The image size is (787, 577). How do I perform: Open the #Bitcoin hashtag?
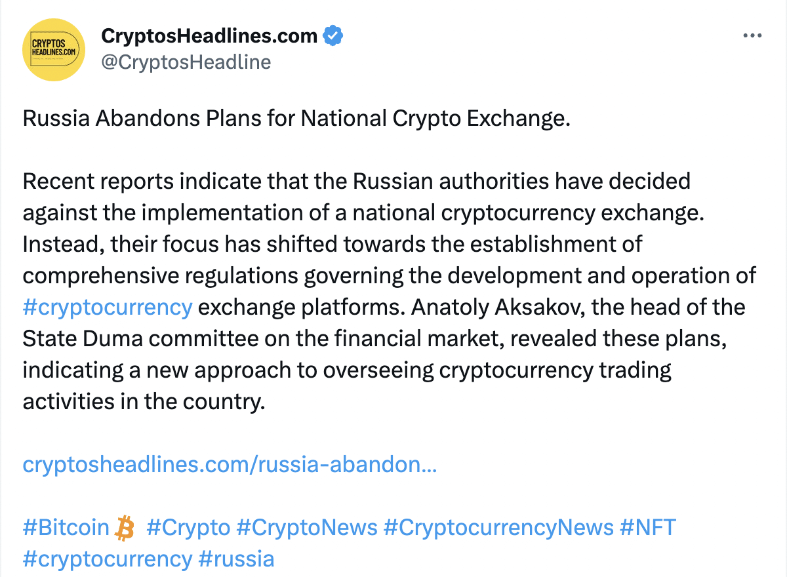point(66,527)
